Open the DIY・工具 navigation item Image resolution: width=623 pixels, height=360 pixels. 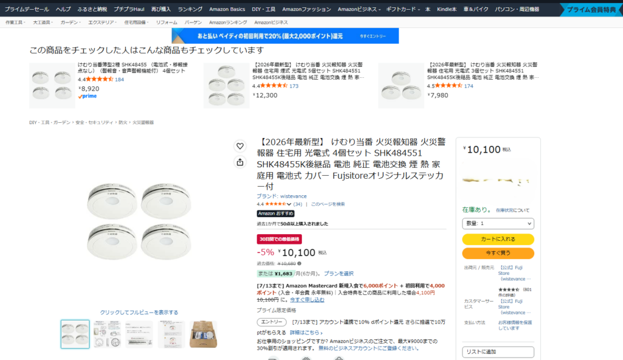point(263,9)
